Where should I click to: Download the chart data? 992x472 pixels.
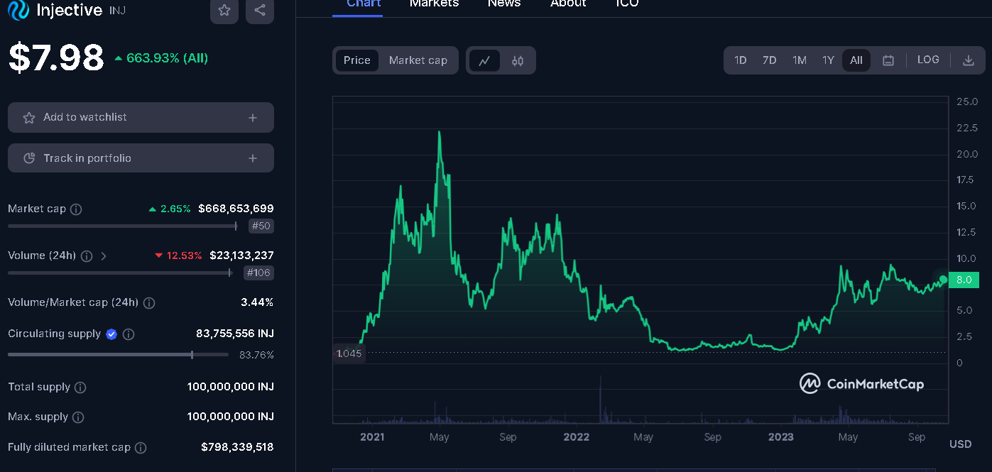(968, 60)
